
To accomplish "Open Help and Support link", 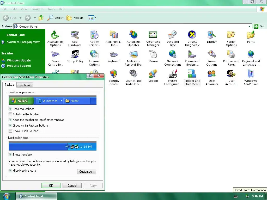I will 19,66.
